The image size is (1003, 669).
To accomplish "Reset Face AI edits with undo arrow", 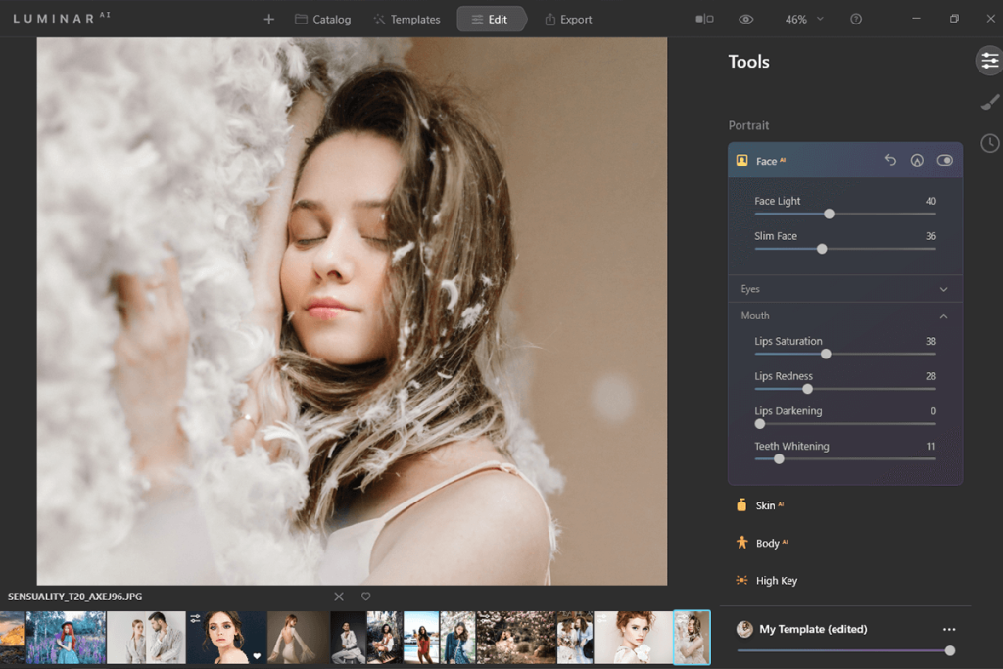I will (x=890, y=160).
